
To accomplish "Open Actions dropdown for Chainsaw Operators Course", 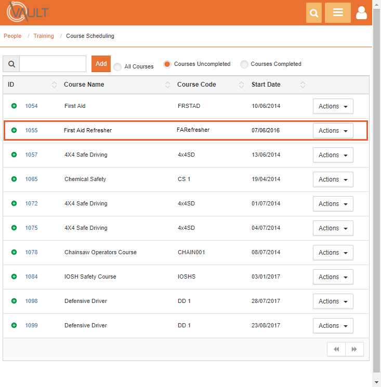I will pyautogui.click(x=333, y=253).
